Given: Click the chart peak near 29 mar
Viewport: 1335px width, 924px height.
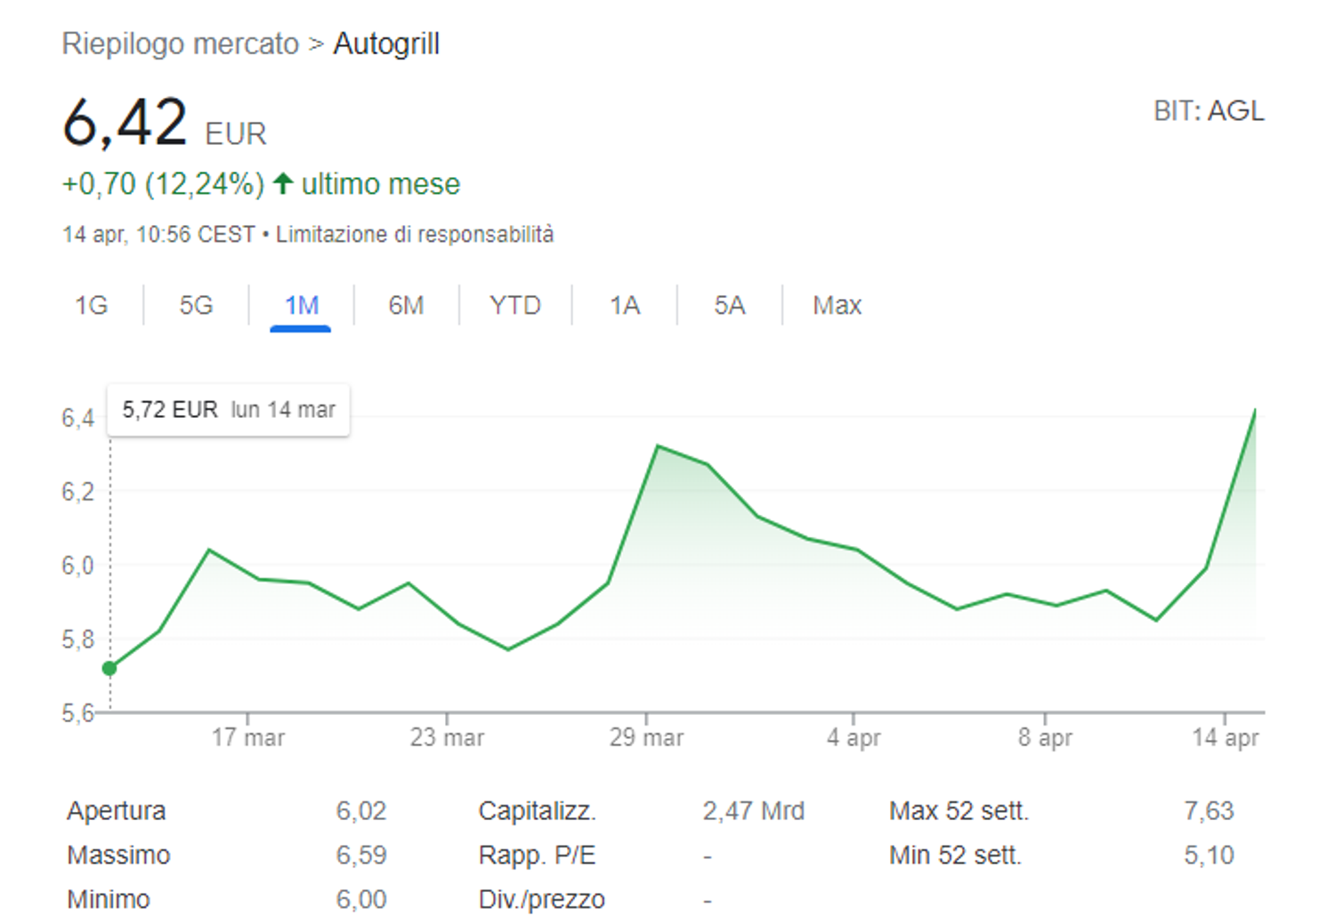Looking at the screenshot, I should pyautogui.click(x=658, y=446).
